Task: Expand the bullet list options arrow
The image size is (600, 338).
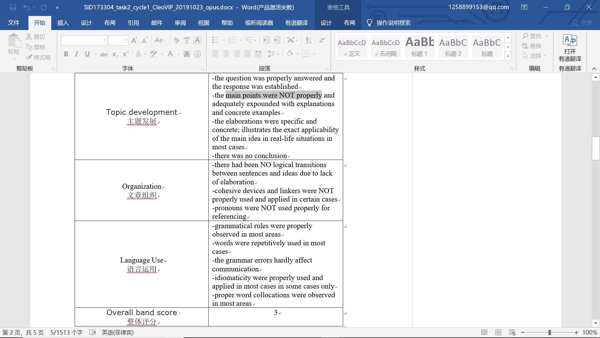Action: pos(224,40)
